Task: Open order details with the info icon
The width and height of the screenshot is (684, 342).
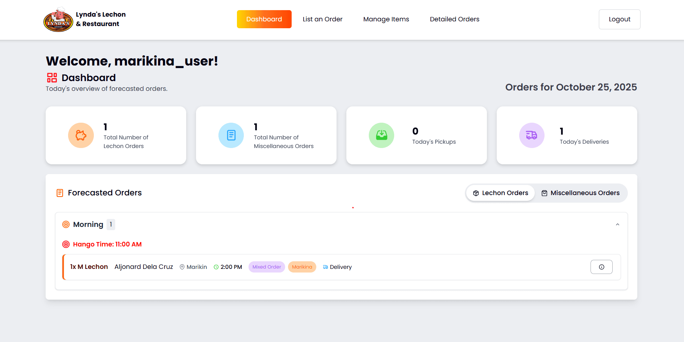Action: point(601,267)
